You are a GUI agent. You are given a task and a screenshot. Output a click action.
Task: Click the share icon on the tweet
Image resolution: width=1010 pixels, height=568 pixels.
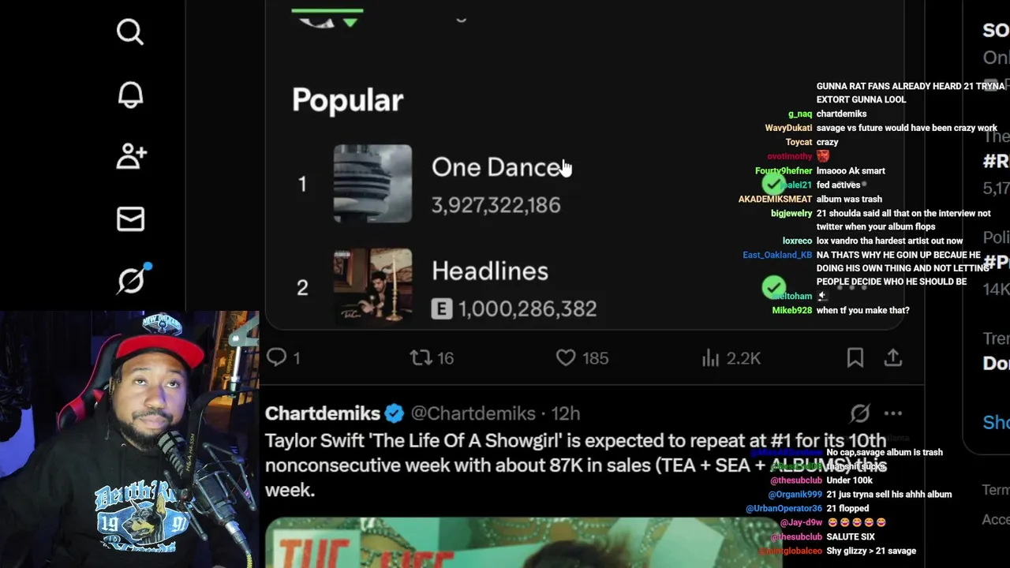click(x=893, y=358)
